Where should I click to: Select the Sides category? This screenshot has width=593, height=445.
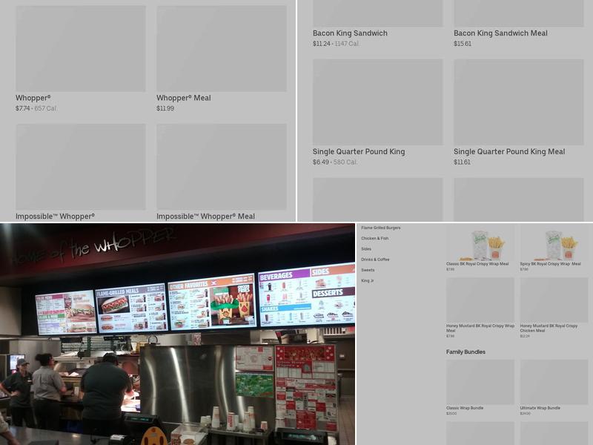point(366,249)
